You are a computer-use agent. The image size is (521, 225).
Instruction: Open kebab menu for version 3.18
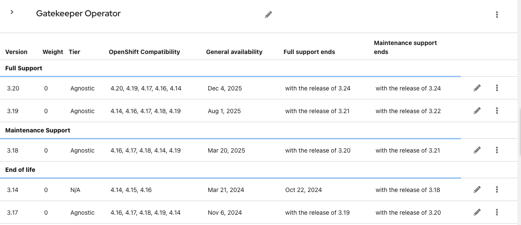click(x=497, y=150)
